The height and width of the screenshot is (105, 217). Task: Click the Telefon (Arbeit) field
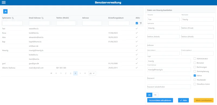(x=163, y=37)
